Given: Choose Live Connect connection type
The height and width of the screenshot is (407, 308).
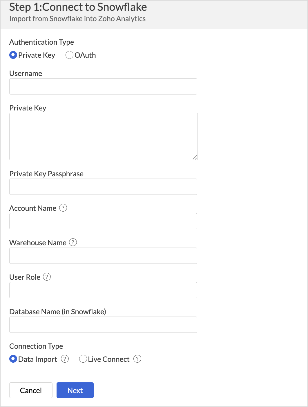Looking at the screenshot, I should point(83,359).
